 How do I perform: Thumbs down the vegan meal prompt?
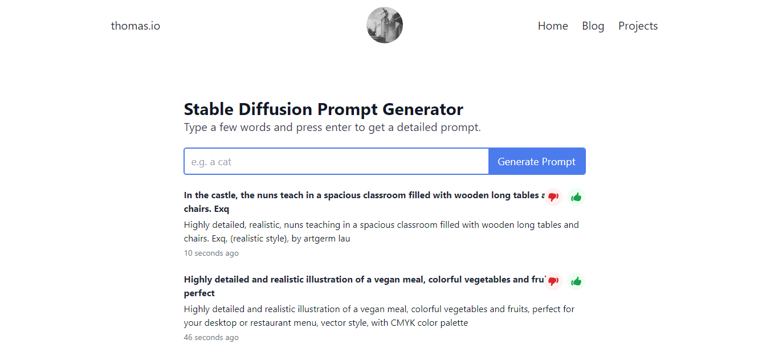[553, 281]
